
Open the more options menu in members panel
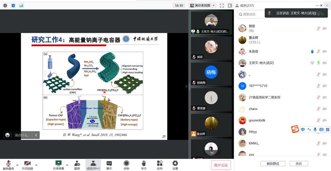[x=317, y=5]
